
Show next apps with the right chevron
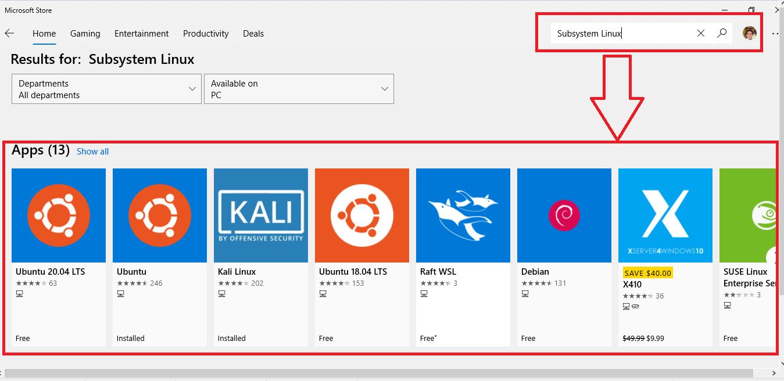click(773, 256)
